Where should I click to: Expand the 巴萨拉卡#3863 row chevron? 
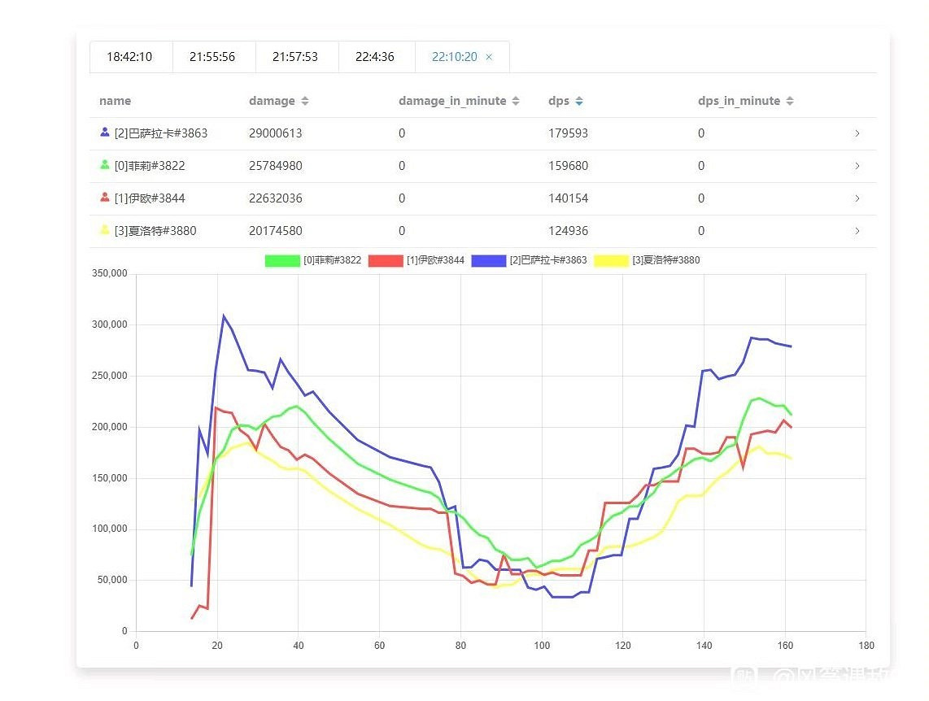coord(857,133)
